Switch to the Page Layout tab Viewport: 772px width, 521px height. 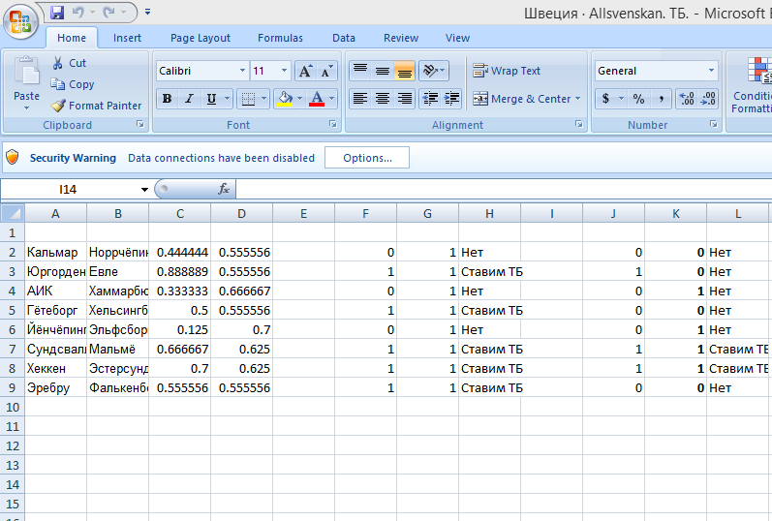click(200, 38)
